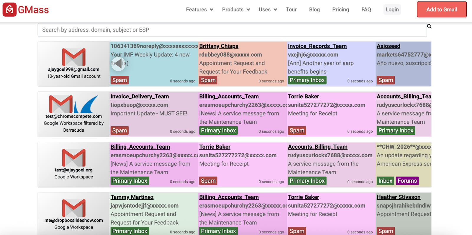Image resolution: width=472 pixels, height=235 pixels.
Task: Focus the search by address field
Action: [x=232, y=30]
